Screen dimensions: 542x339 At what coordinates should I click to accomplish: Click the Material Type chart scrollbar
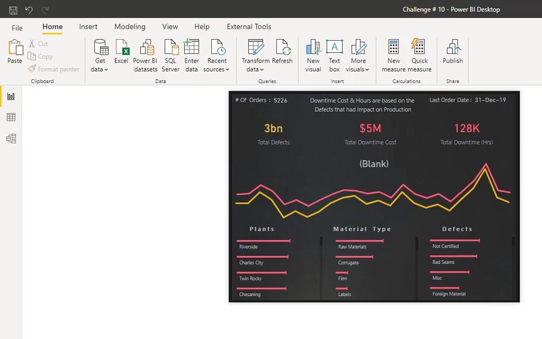(x=417, y=242)
